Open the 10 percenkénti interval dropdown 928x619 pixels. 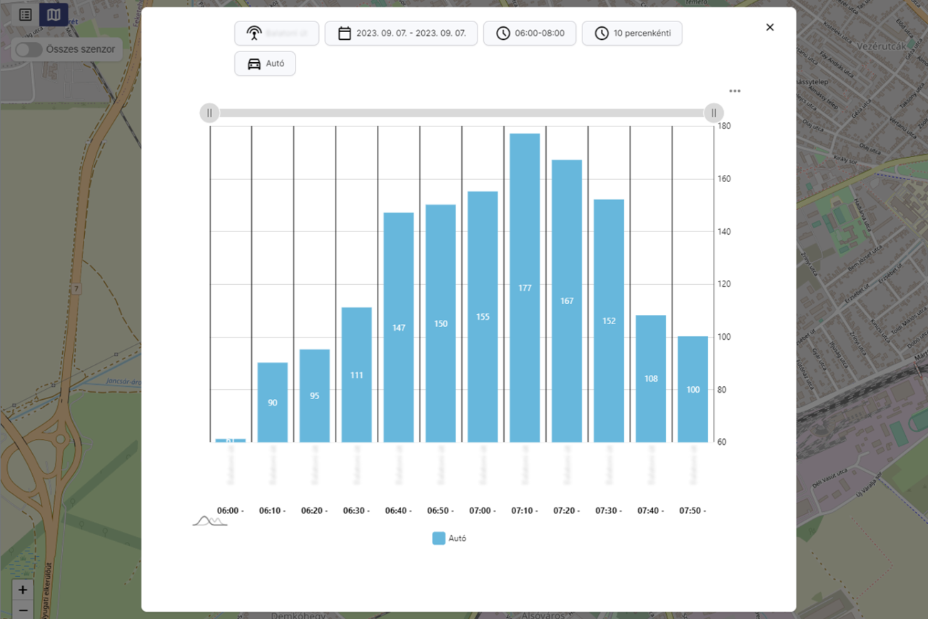pos(632,34)
